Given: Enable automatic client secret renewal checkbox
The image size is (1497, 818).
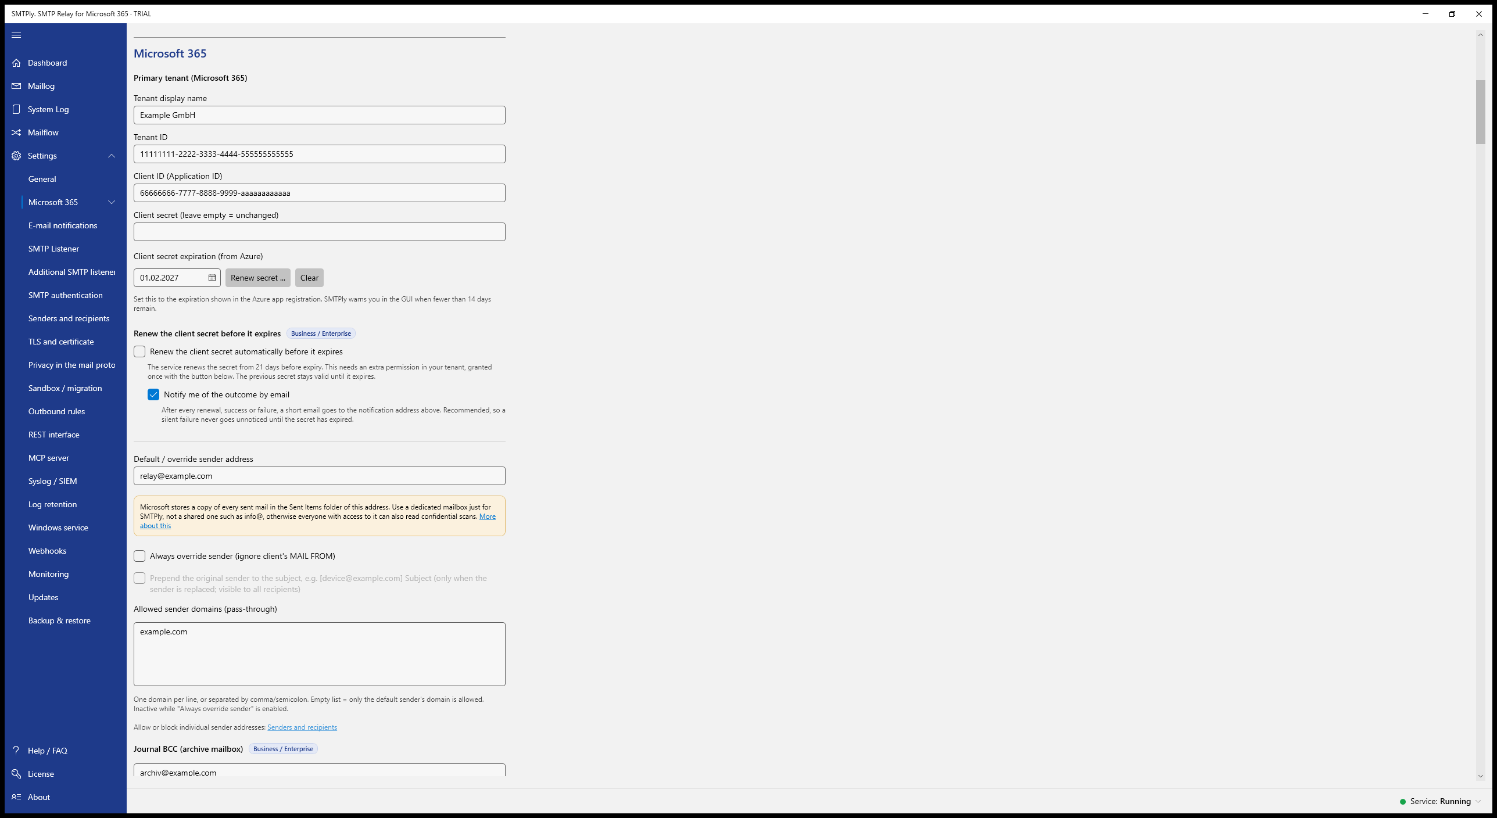Looking at the screenshot, I should click(x=139, y=351).
